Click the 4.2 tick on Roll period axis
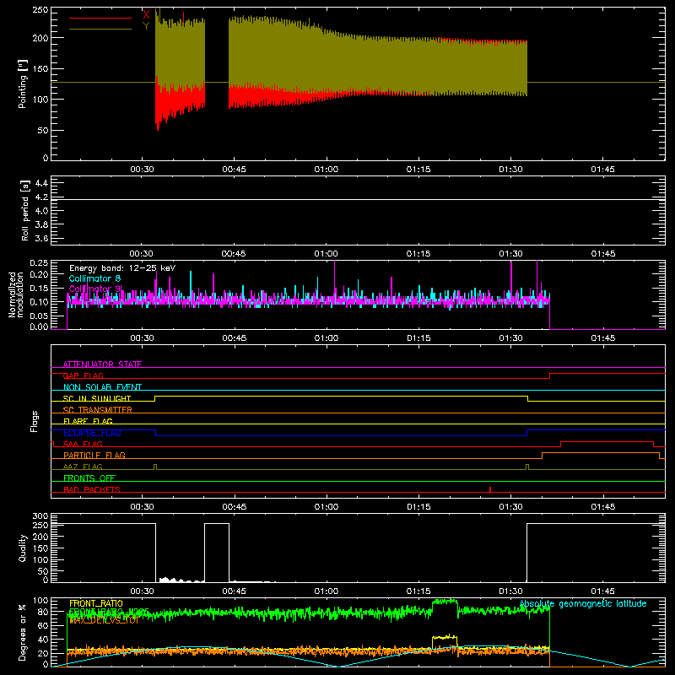Screen dimensions: 675x675 (41, 197)
